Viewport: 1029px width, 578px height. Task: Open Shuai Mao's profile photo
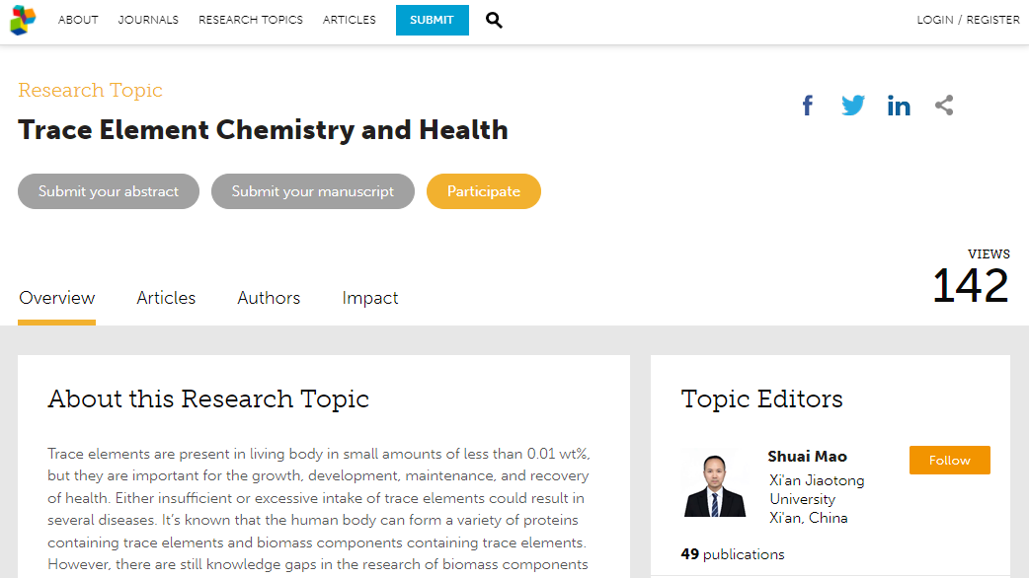click(x=715, y=483)
